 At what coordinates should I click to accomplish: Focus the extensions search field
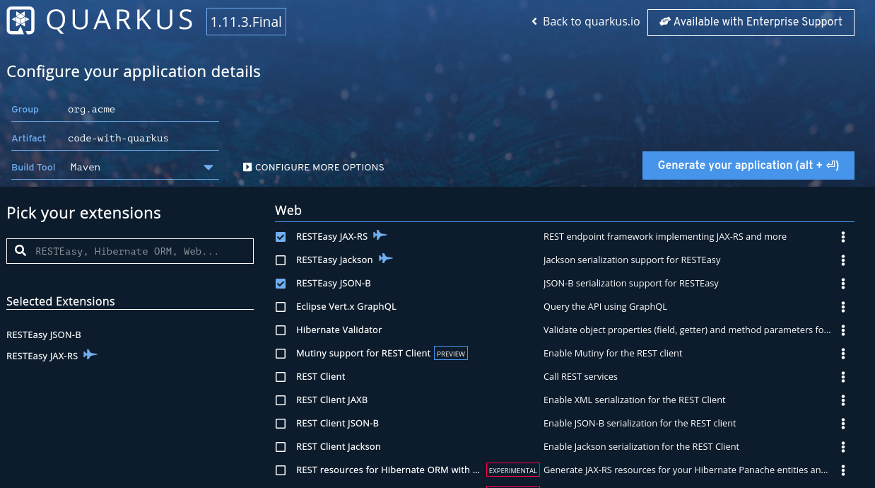[130, 251]
